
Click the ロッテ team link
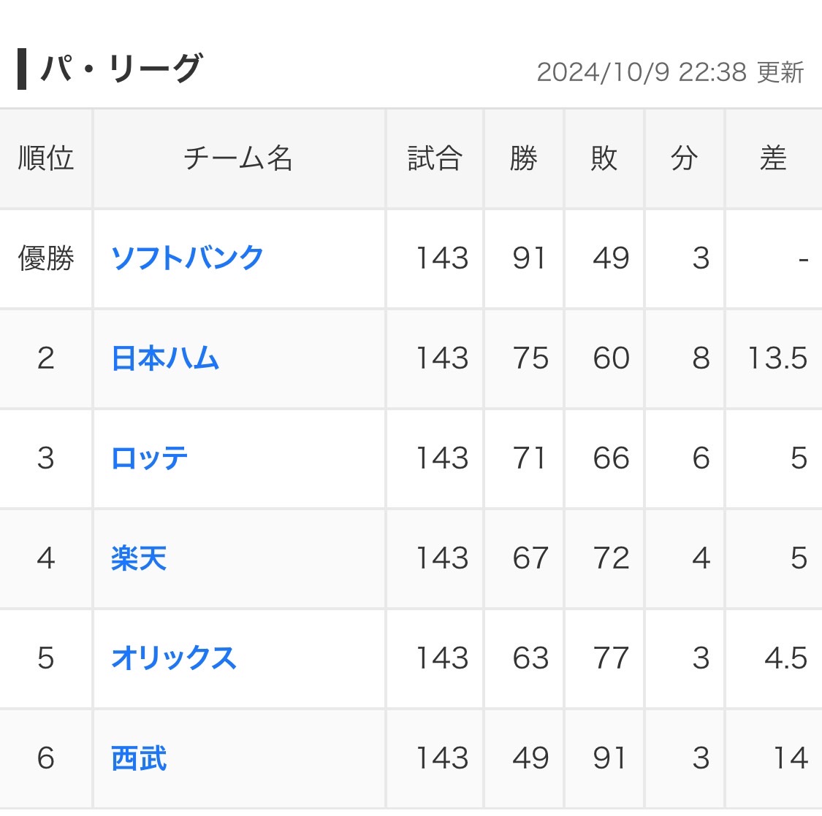point(150,458)
